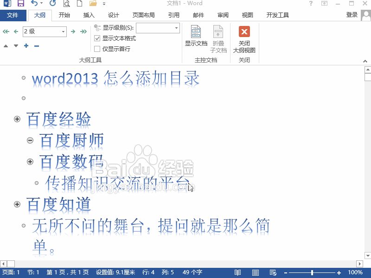Expand the 百度经验 outline heading plus symbol
The height and width of the screenshot is (278, 371).
[17, 119]
